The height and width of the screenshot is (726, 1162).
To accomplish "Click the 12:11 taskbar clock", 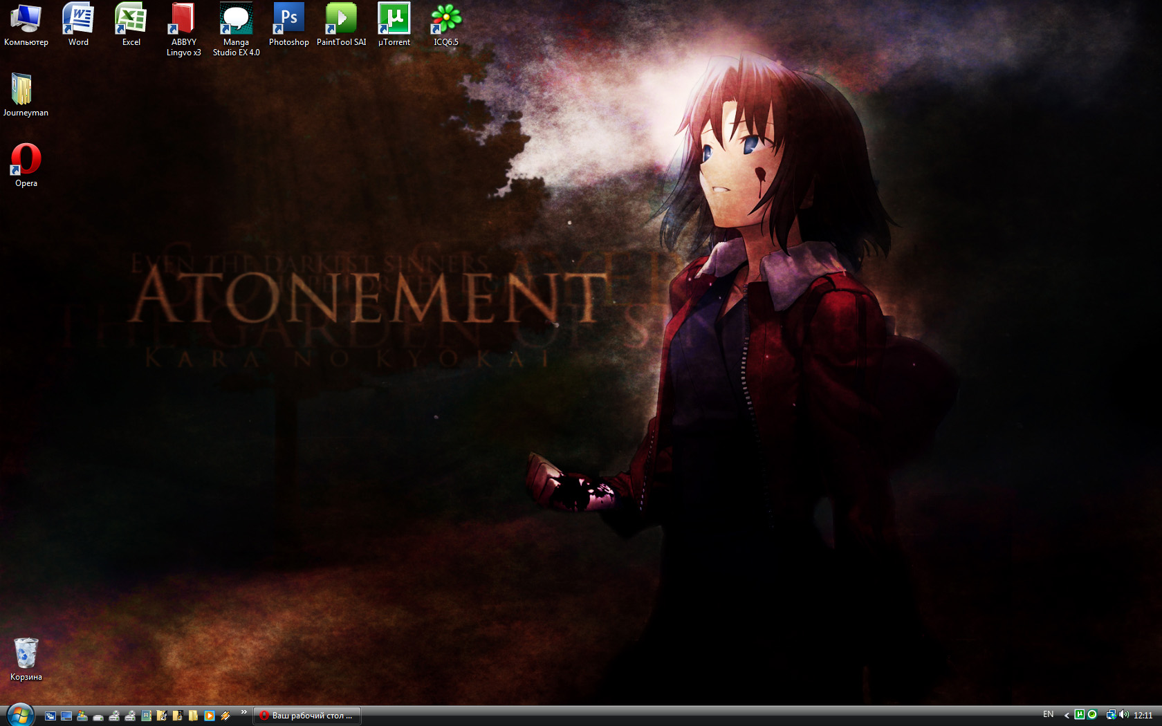I will [x=1143, y=716].
